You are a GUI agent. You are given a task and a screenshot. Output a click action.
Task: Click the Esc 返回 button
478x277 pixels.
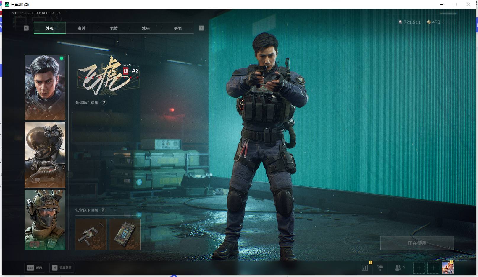35,268
